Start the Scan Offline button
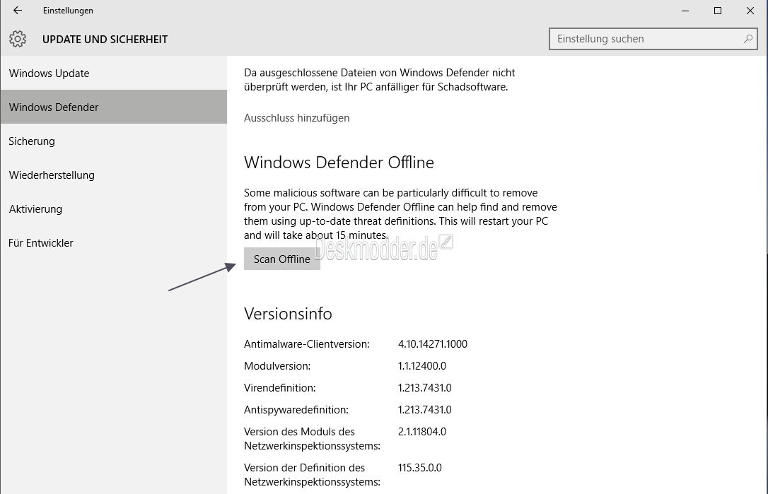 281,259
